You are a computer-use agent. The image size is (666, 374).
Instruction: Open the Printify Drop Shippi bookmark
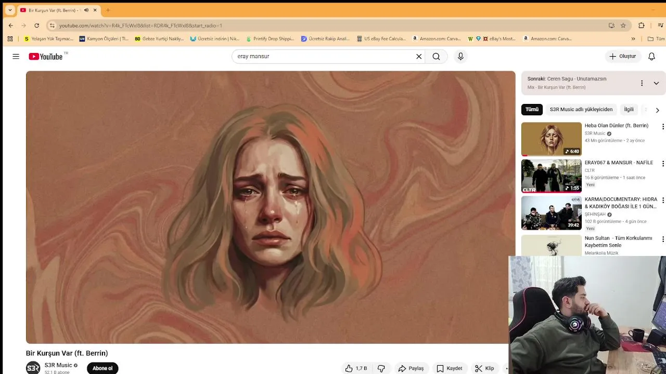pyautogui.click(x=270, y=38)
